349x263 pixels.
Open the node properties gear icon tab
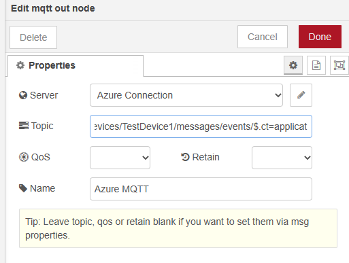(293, 65)
